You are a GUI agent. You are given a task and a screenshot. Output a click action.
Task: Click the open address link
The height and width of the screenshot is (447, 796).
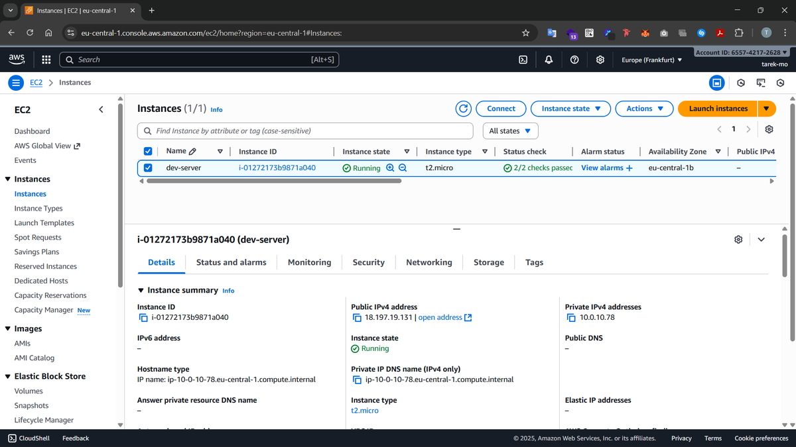pos(445,317)
